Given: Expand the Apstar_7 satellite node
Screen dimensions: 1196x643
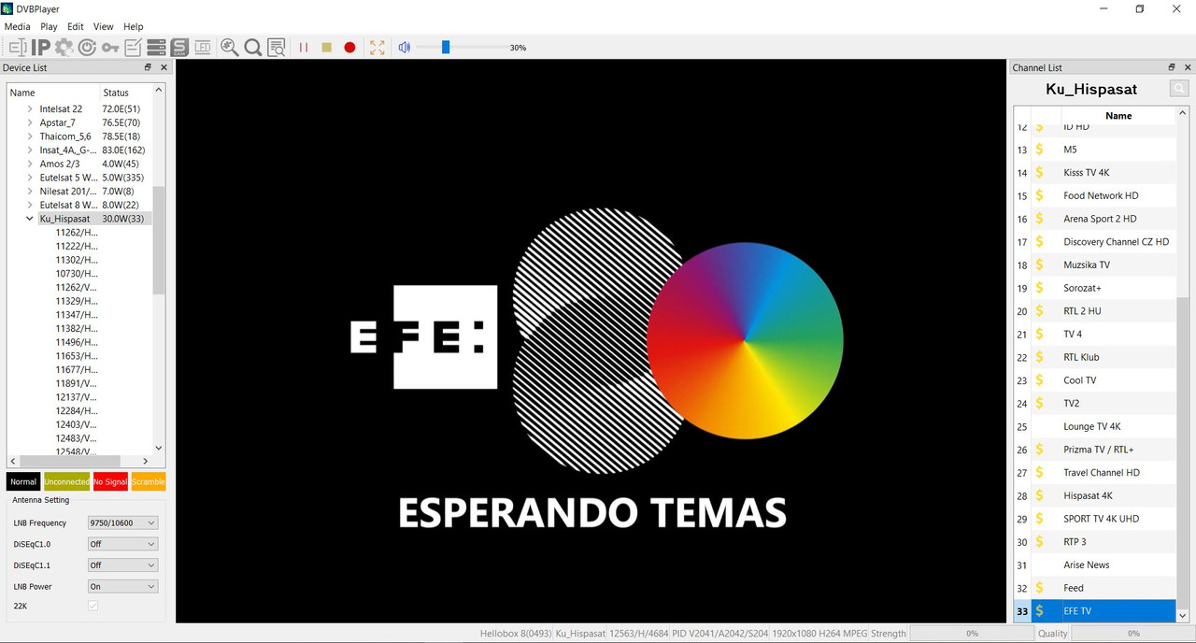Looking at the screenshot, I should 30,122.
